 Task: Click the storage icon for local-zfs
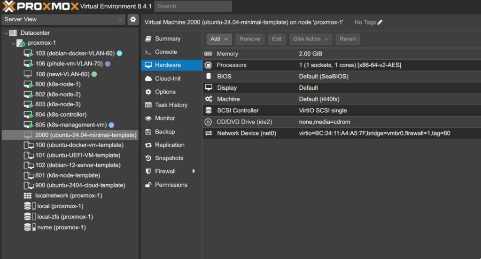tap(30, 216)
